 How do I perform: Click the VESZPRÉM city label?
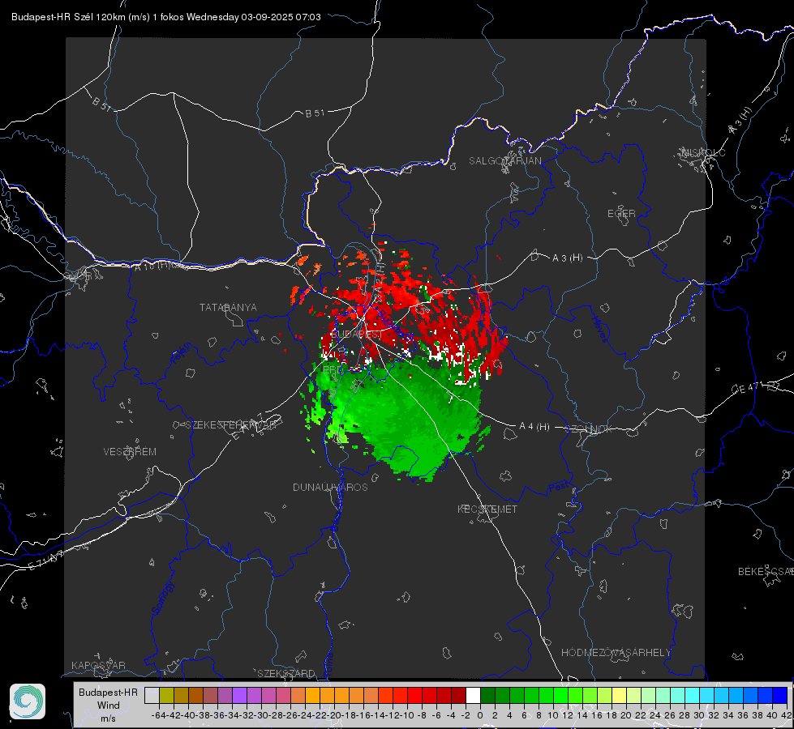pyautogui.click(x=130, y=451)
